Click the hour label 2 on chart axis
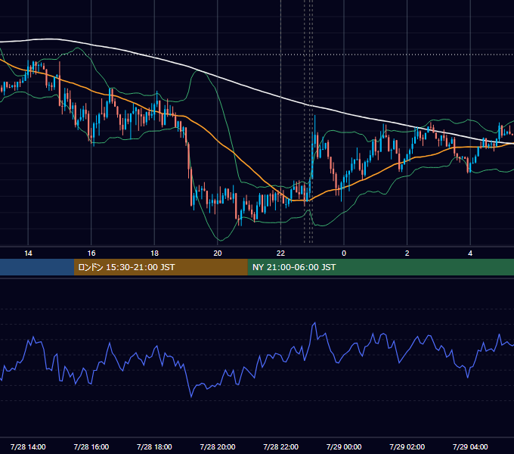 pyautogui.click(x=407, y=253)
